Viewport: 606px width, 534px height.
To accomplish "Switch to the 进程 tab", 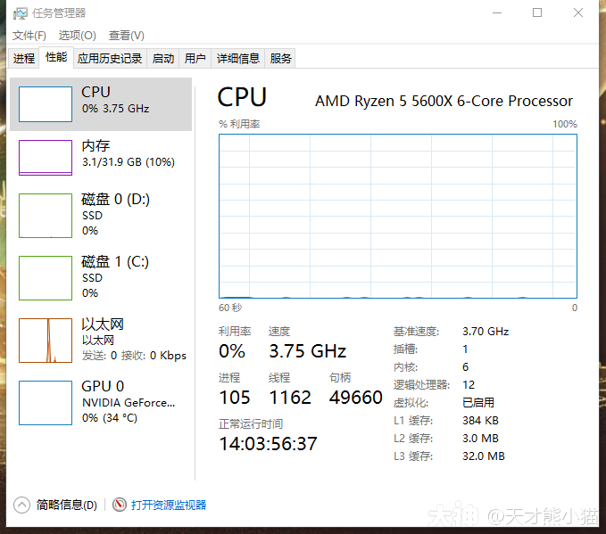I will pos(24,59).
